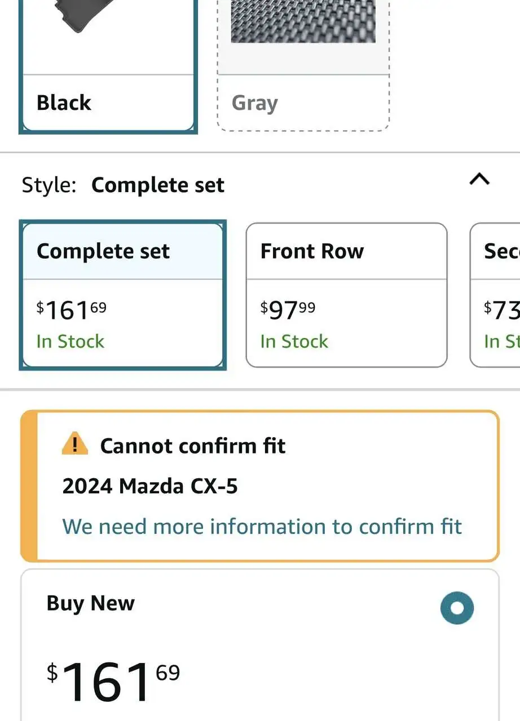This screenshot has width=520, height=721.
Task: Click the Gray color label
Action: 255,104
